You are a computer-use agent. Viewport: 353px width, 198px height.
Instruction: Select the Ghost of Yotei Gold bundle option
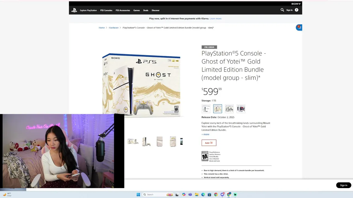(x=217, y=109)
